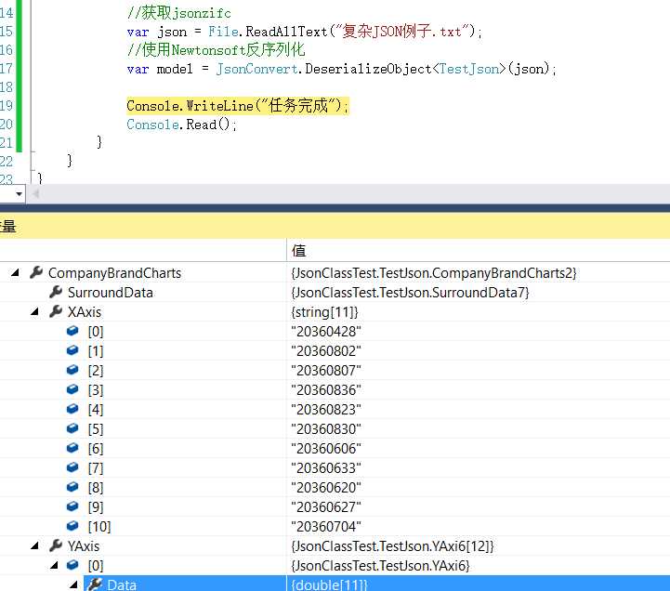The height and width of the screenshot is (591, 670).
Task: Collapse the Data double array node
Action: point(74,584)
